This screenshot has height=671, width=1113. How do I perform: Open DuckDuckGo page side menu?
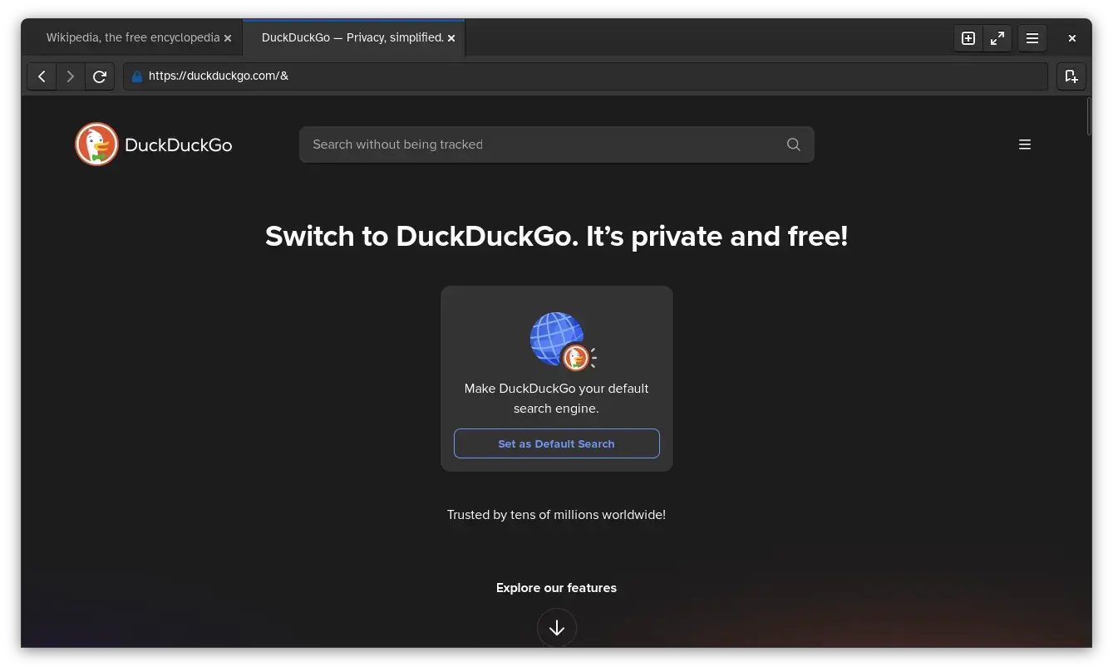click(x=1024, y=144)
